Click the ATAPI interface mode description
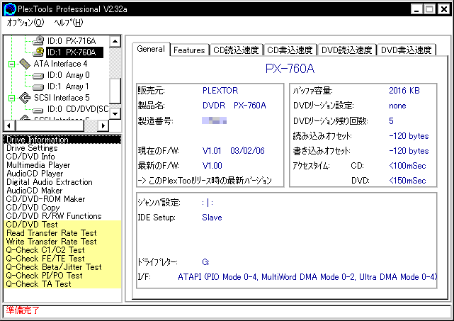Viewport: 454px width, 321px height. (307, 277)
